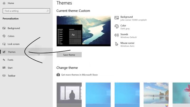Click the Fonts icon in sidebar
The width and height of the screenshot is (190, 107).
(x=4, y=60)
